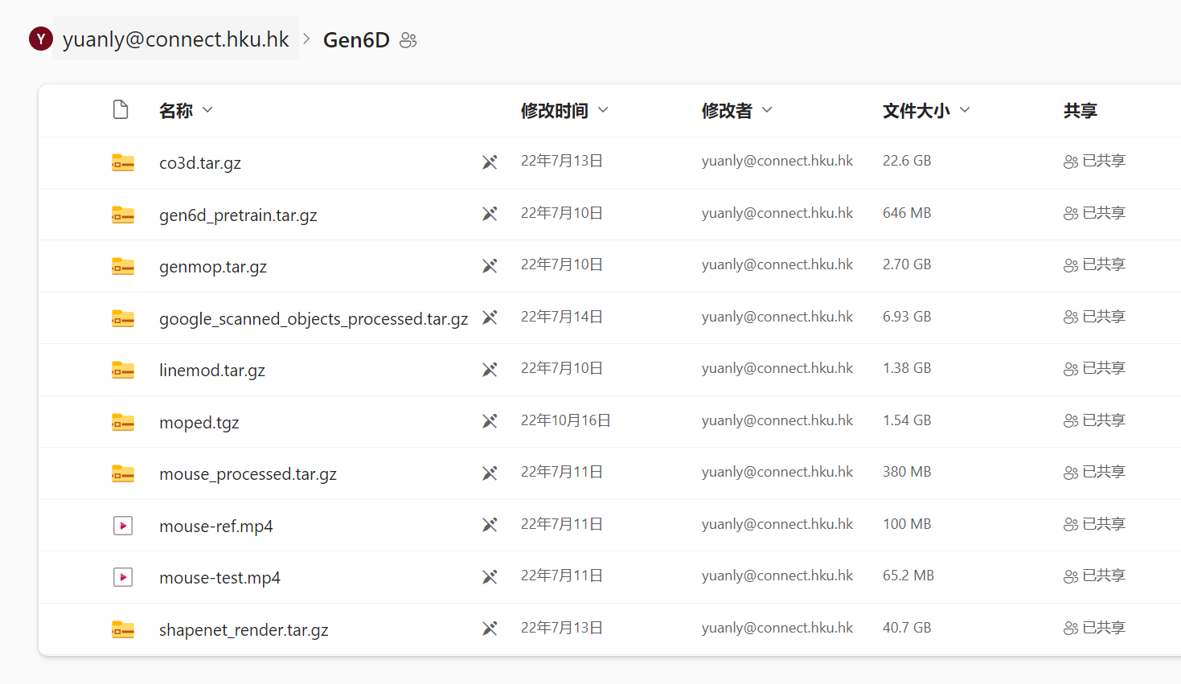Click the video icon beside mouse-ref.mp4
Screen dimensions: 1181x684
tap(122, 525)
